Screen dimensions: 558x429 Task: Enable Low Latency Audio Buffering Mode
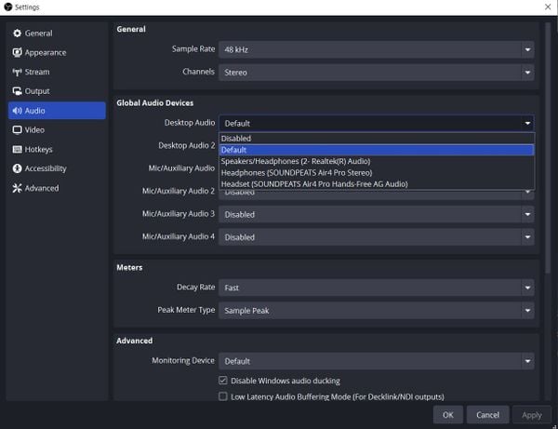click(223, 396)
